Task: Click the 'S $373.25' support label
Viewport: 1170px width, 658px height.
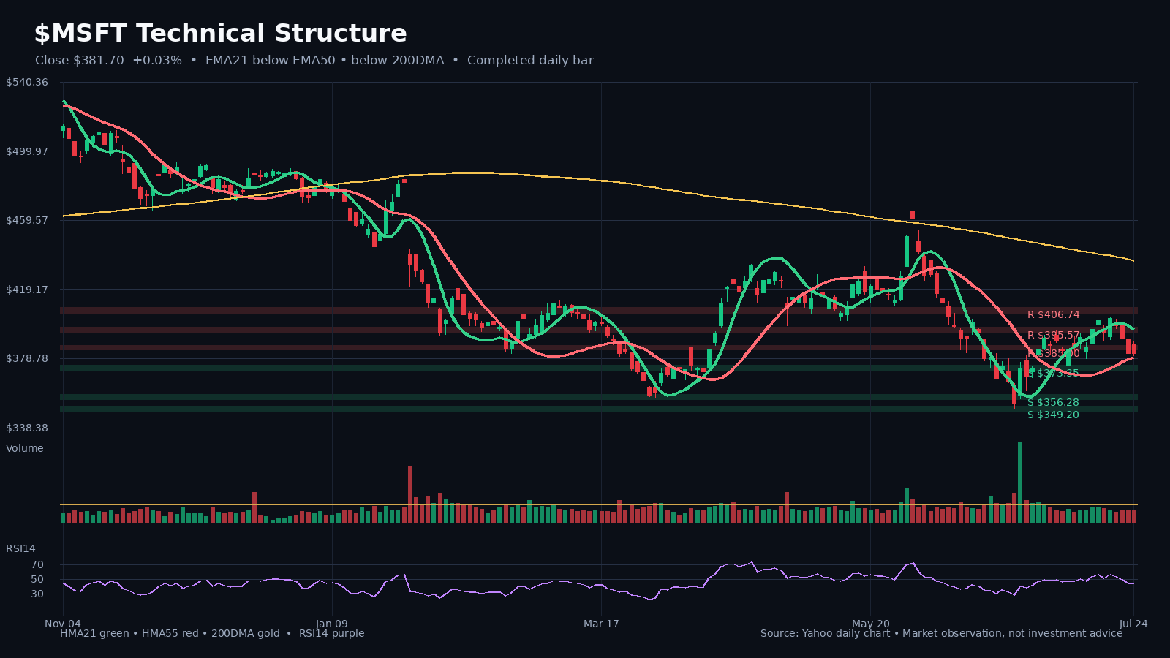Action: click(1053, 373)
